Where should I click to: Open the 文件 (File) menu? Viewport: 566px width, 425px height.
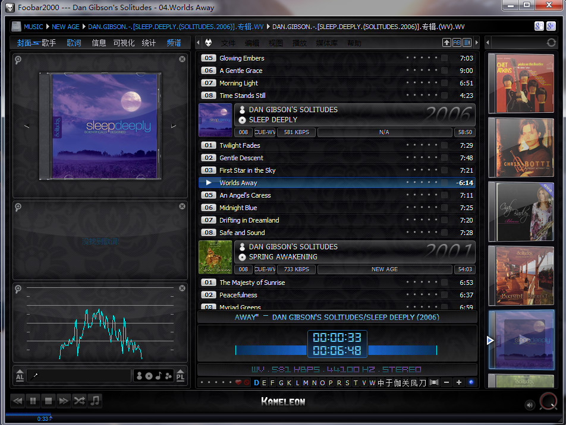pyautogui.click(x=228, y=43)
